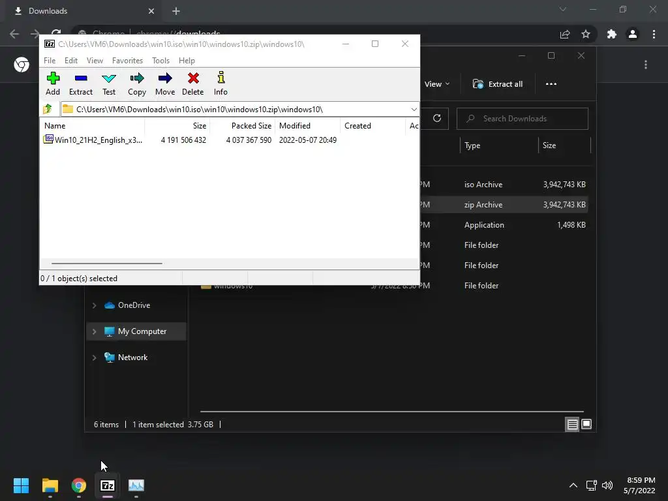The width and height of the screenshot is (668, 501).
Task: Click the 7-Zip horizontal scrollbar
Action: [106, 264]
